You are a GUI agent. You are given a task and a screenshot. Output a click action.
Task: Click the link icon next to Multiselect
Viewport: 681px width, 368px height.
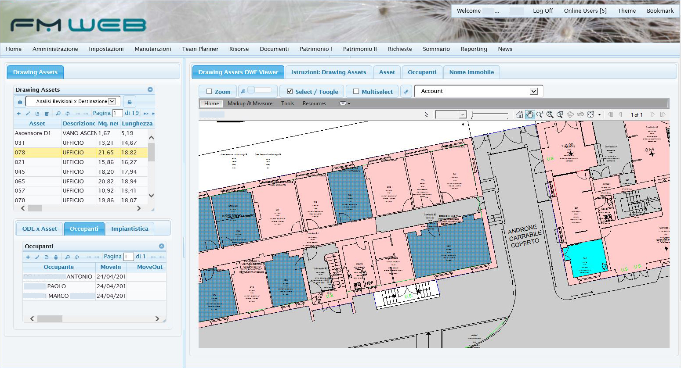pos(406,92)
